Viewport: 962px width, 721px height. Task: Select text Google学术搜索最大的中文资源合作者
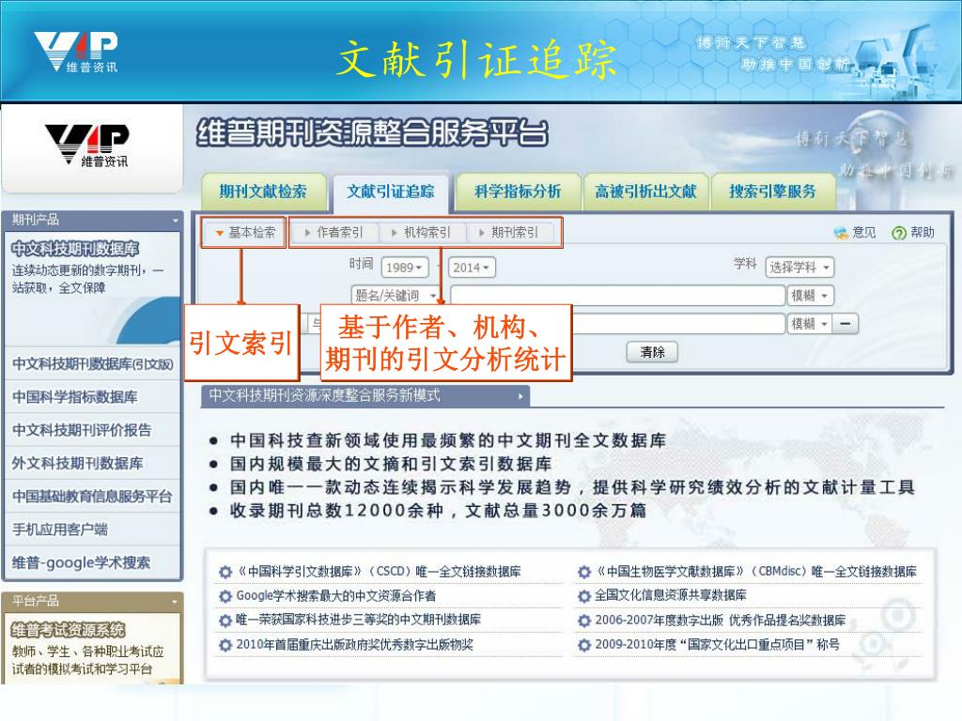[x=336, y=595]
